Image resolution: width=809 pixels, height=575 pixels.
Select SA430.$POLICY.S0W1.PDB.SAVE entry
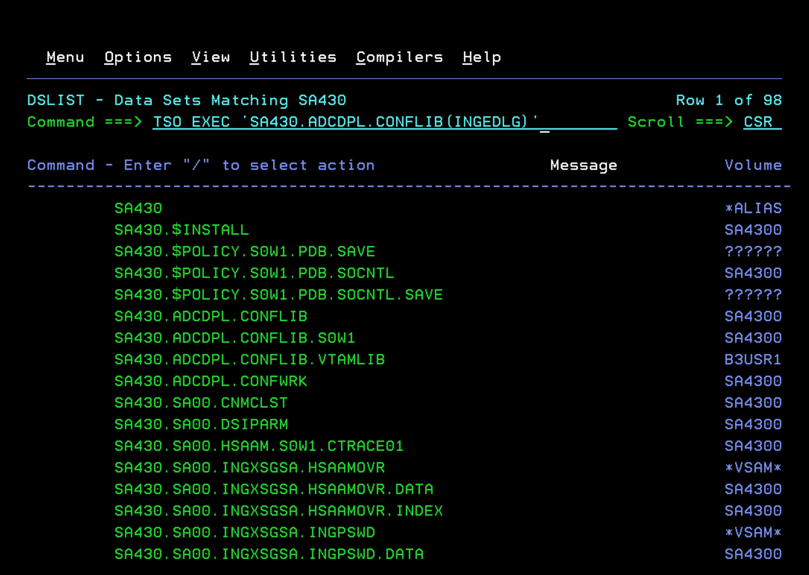tap(244, 252)
